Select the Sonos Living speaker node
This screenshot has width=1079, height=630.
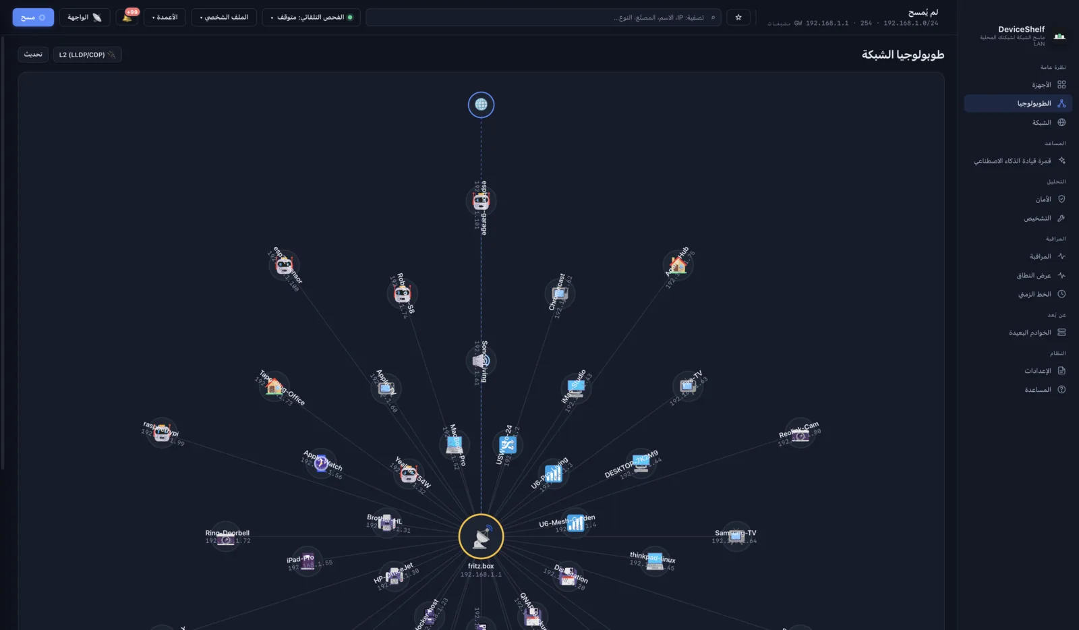[481, 361]
